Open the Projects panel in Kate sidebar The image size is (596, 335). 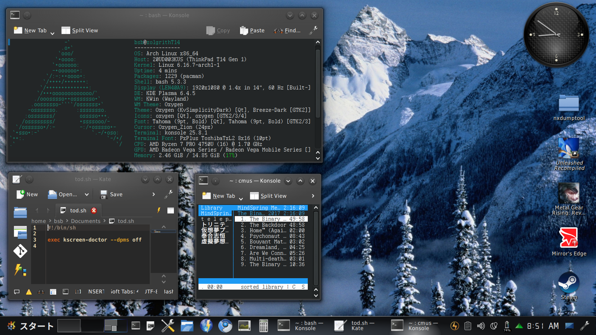coord(20,232)
